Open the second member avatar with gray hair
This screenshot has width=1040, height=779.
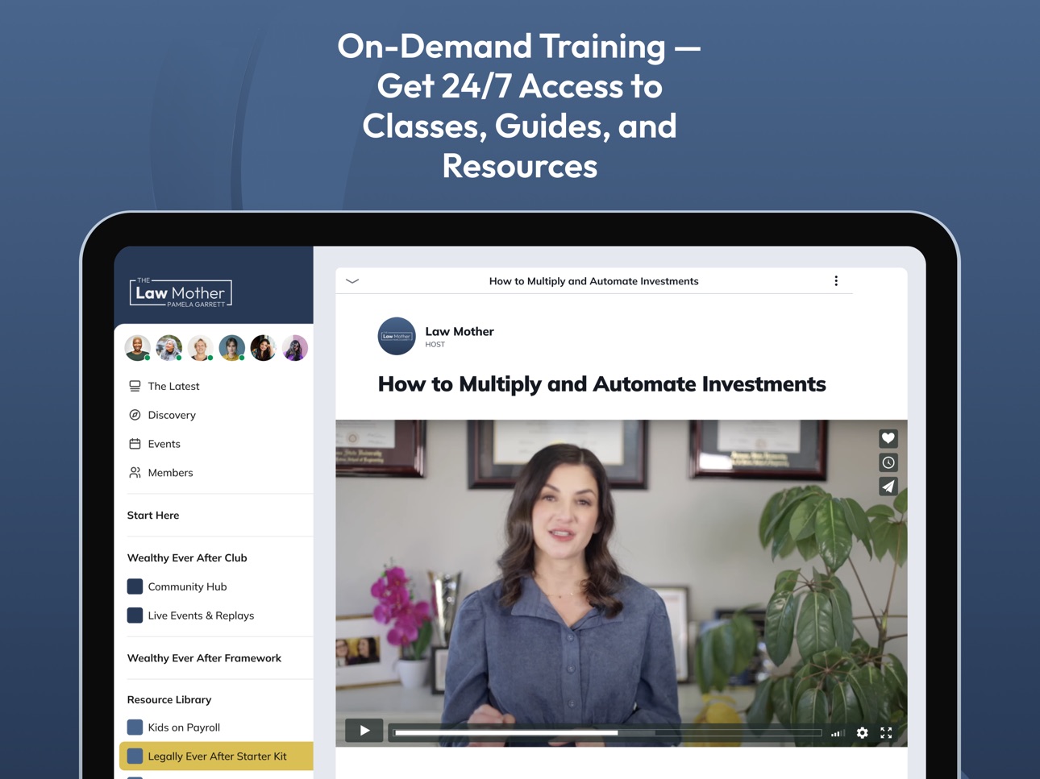click(169, 348)
